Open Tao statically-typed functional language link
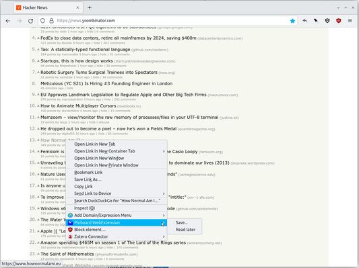The width and height of the screenshot is (359, 268). 85,49
